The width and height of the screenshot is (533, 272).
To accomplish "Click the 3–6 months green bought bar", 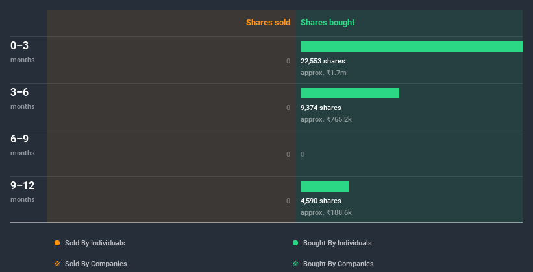I will click(x=350, y=93).
